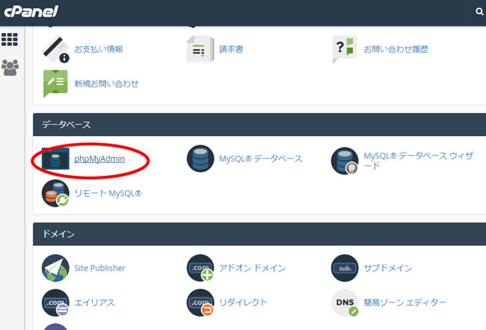Click the cPanel logo in header
The width and height of the screenshot is (486, 330).
31,12
